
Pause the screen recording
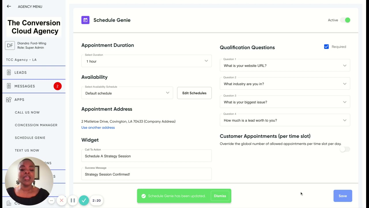tap(73, 200)
